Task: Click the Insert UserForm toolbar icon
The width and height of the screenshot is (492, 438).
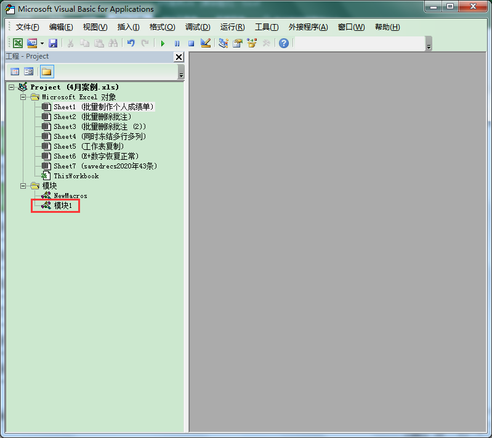Action: [32, 43]
